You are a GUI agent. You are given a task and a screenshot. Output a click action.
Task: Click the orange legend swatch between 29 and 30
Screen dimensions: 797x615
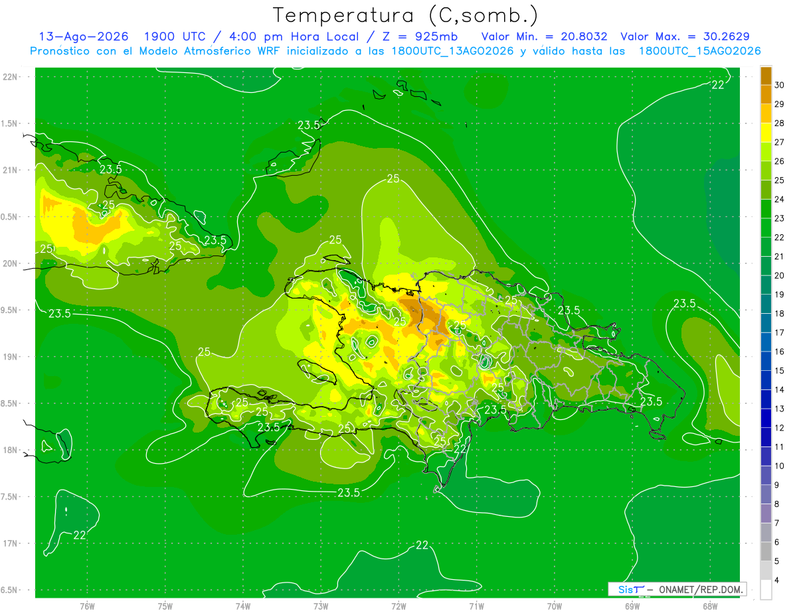coord(766,95)
